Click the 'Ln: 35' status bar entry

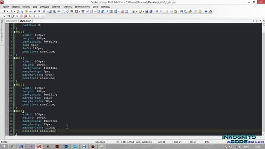tap(162, 142)
